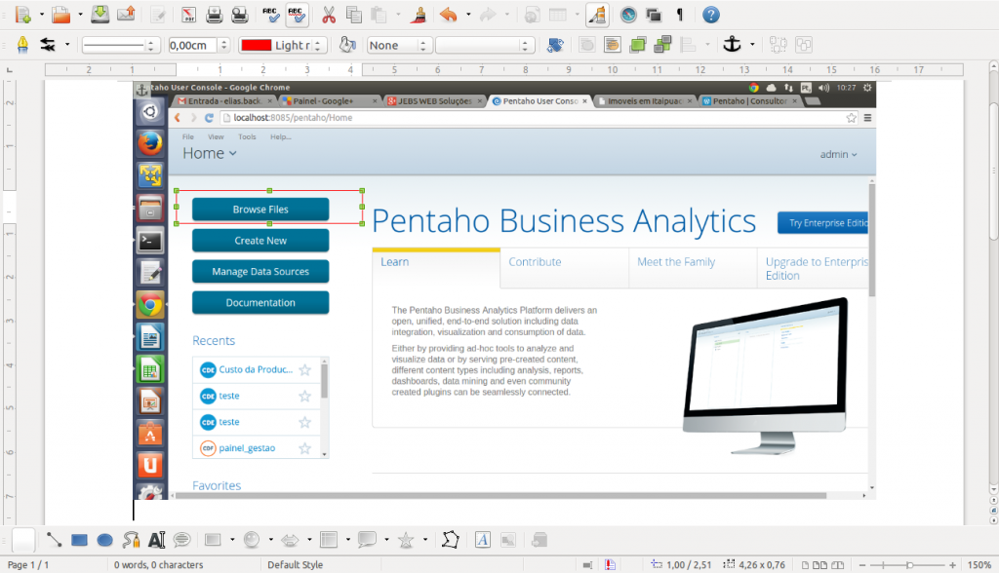The image size is (999, 573).
Task: Activate the Clone Formatting paintbrush
Action: point(419,15)
